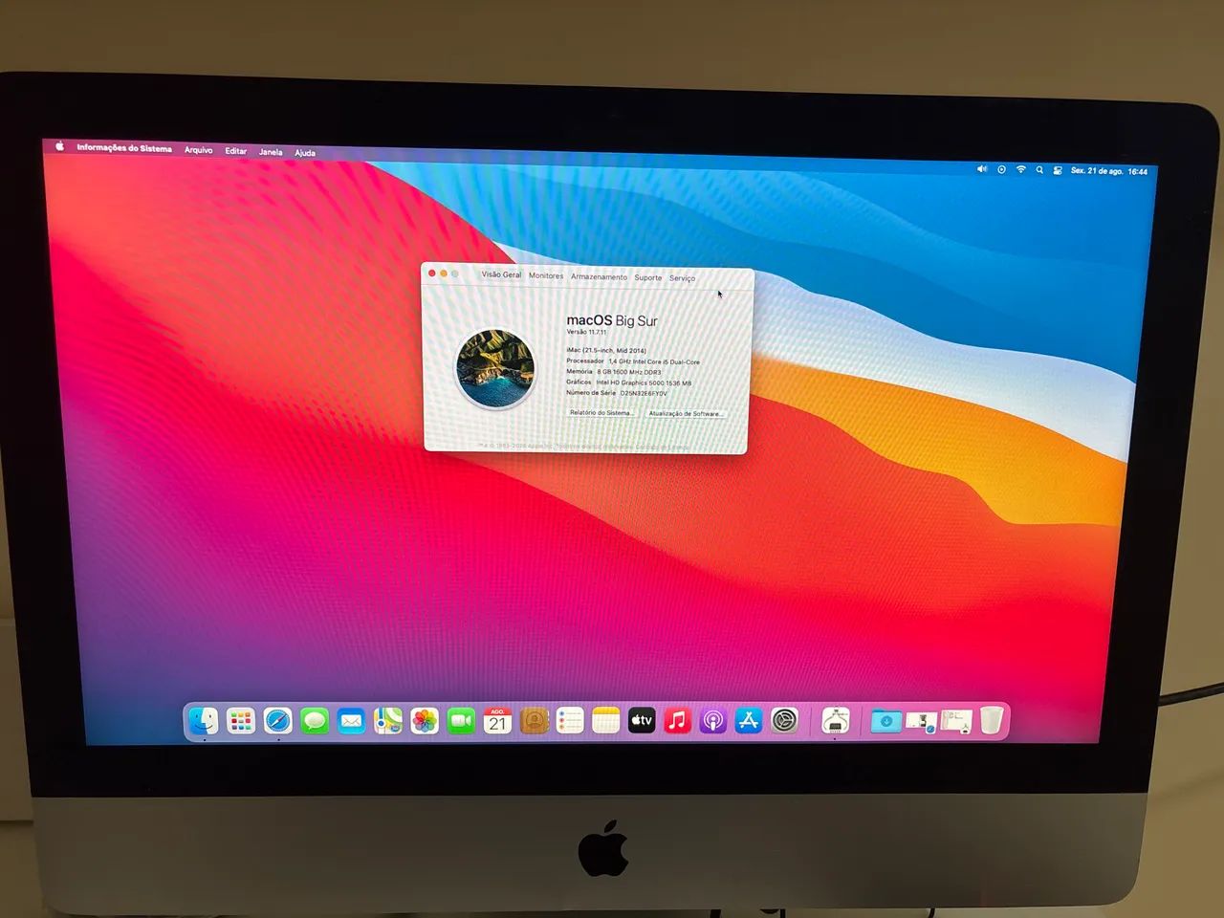Open the Apple menu
The width and height of the screenshot is (1224, 918).
[59, 146]
